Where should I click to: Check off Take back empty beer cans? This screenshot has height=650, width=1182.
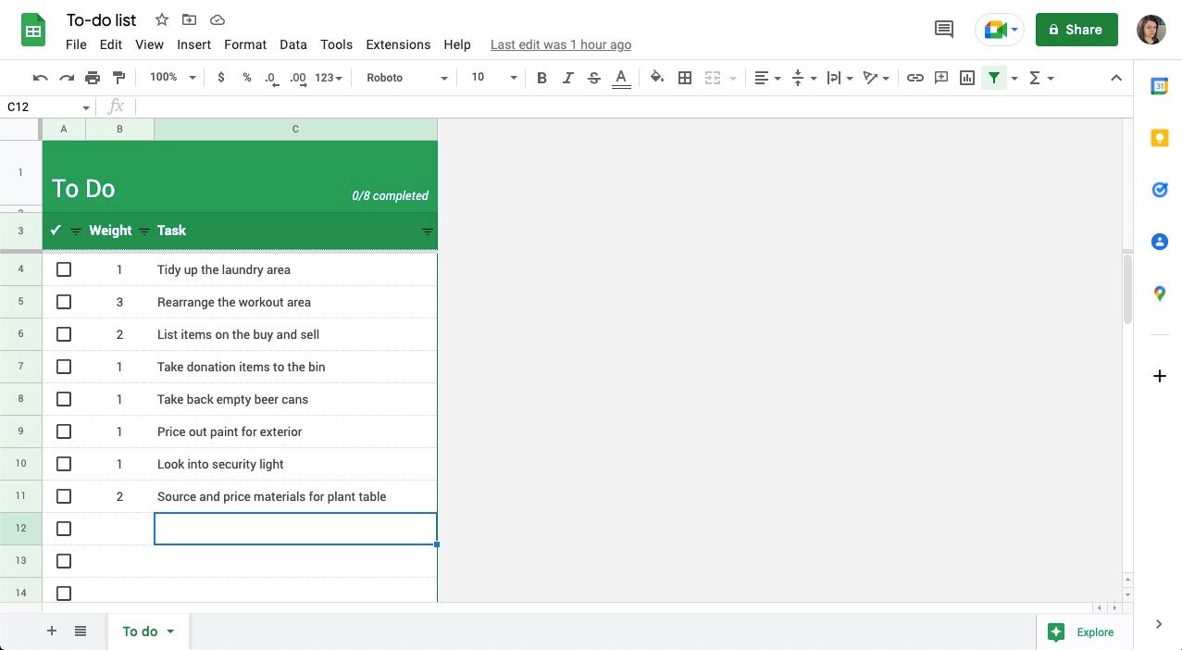click(x=64, y=399)
